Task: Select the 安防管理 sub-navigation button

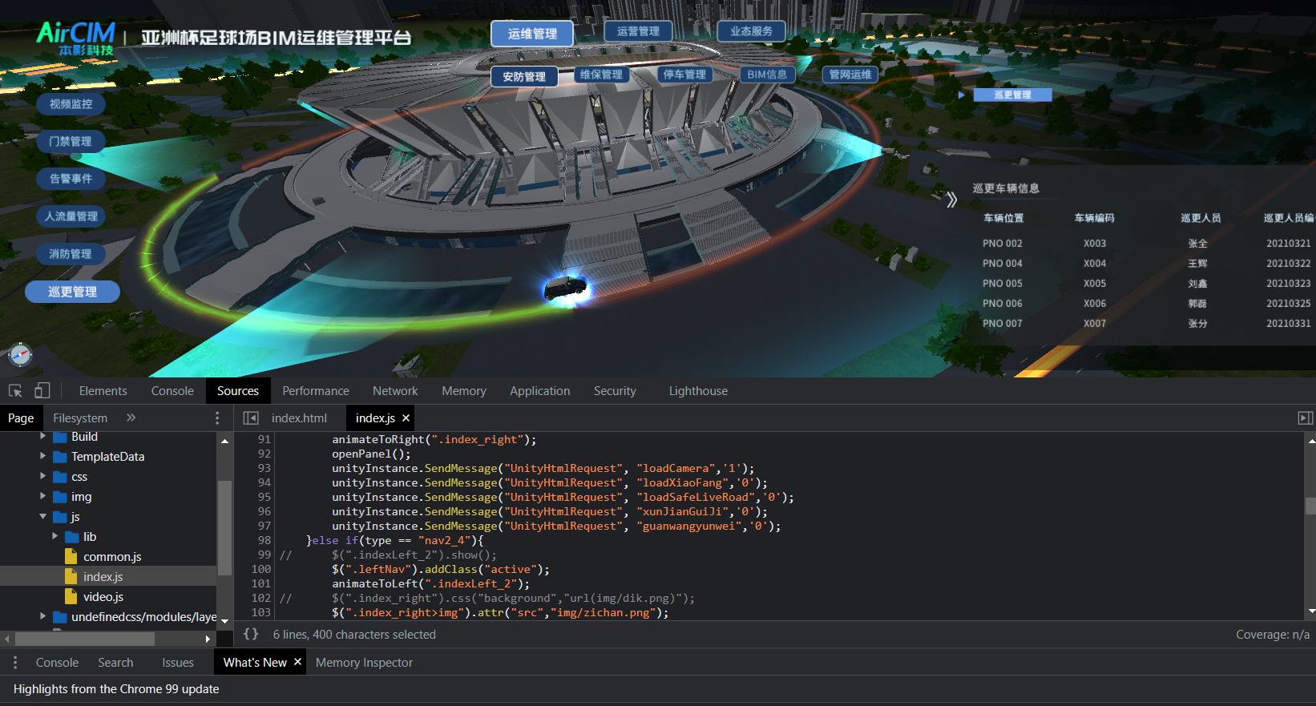Action: (x=524, y=76)
